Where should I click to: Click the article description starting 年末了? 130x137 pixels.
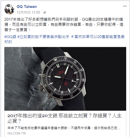click(64, 128)
